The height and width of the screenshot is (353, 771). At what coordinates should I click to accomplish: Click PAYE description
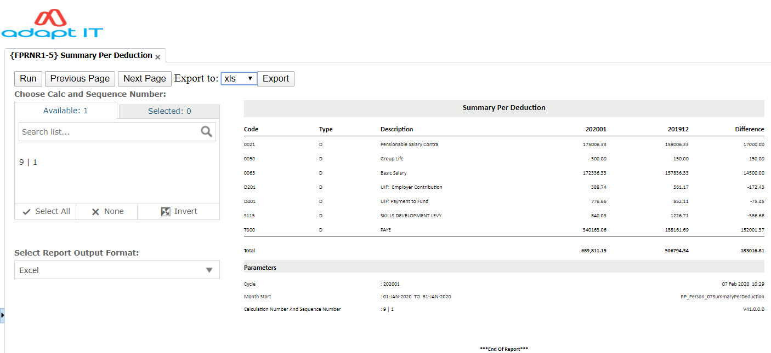[x=385, y=230]
